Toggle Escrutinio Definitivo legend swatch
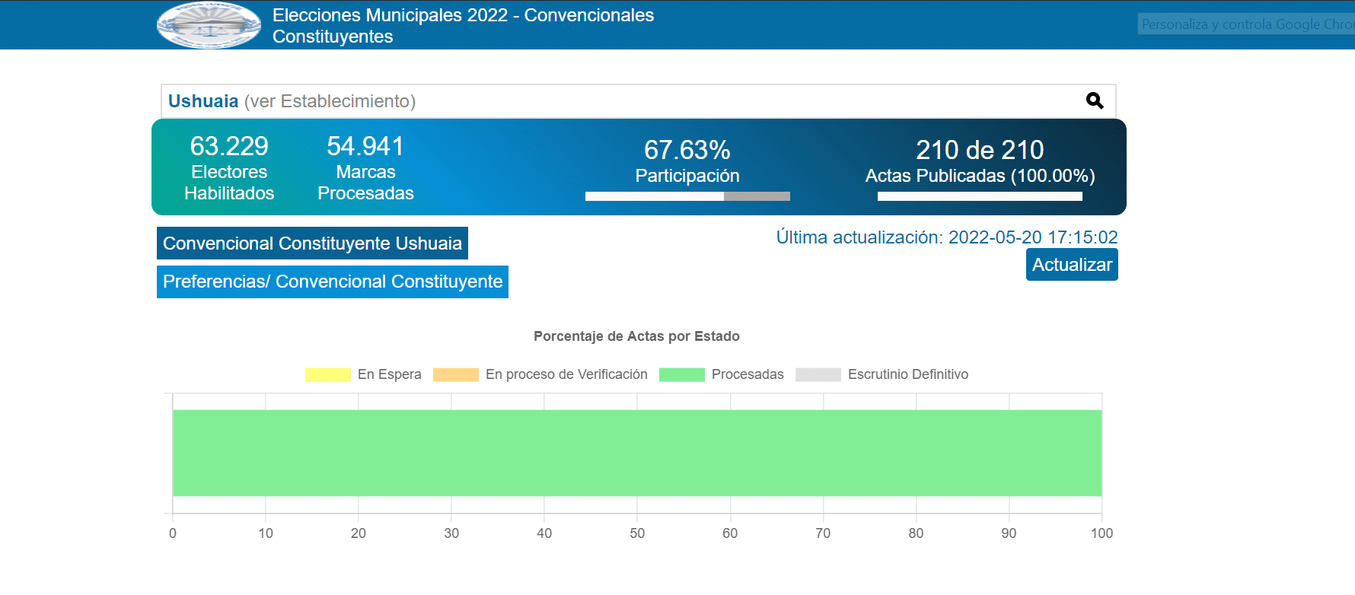This screenshot has width=1355, height=595. [x=818, y=374]
